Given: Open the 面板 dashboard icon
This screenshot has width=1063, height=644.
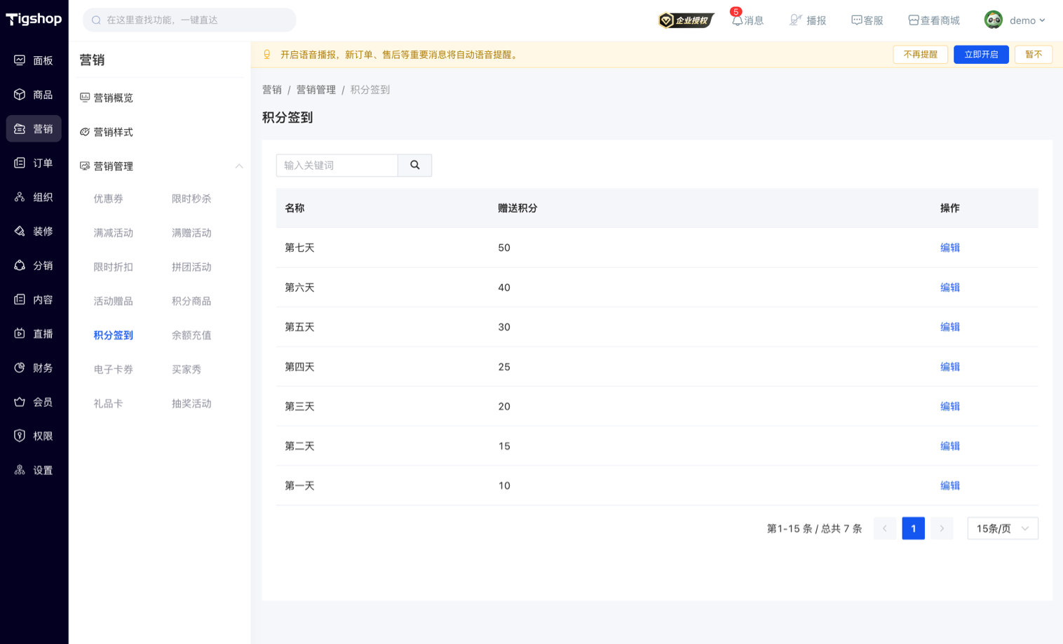Looking at the screenshot, I should (x=20, y=60).
